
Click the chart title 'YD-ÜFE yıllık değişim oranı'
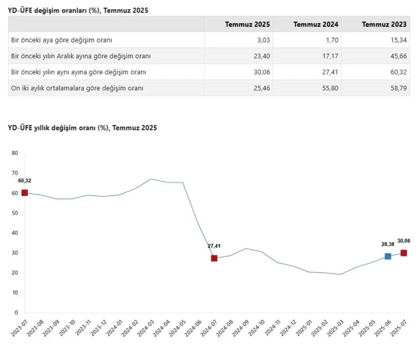[82, 128]
